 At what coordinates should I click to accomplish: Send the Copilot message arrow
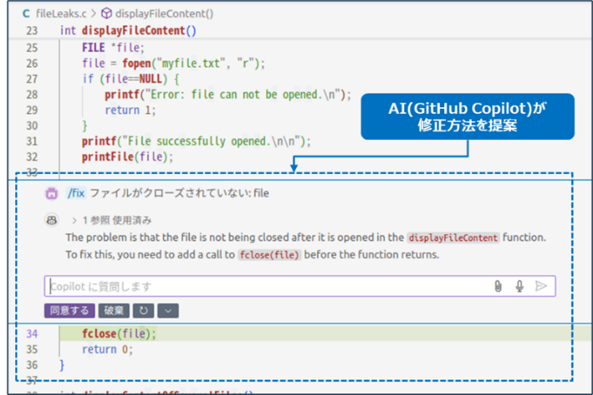pyautogui.click(x=541, y=286)
